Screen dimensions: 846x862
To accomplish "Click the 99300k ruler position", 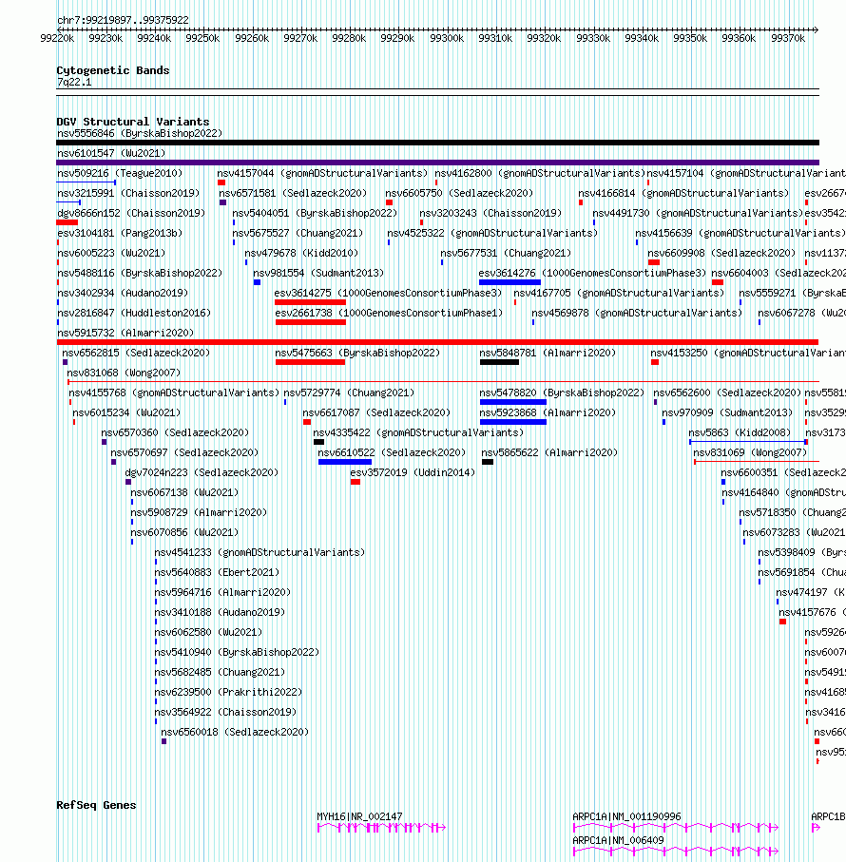I will (x=447, y=38).
